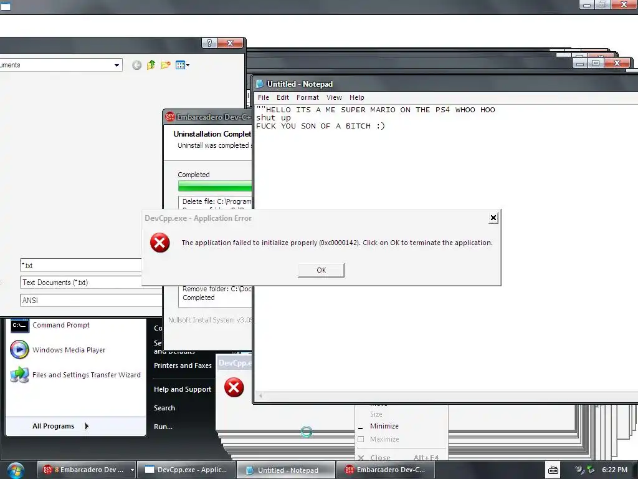Open the Text Documents (*.txt) type dropdown
638x479 pixels.
click(80, 283)
